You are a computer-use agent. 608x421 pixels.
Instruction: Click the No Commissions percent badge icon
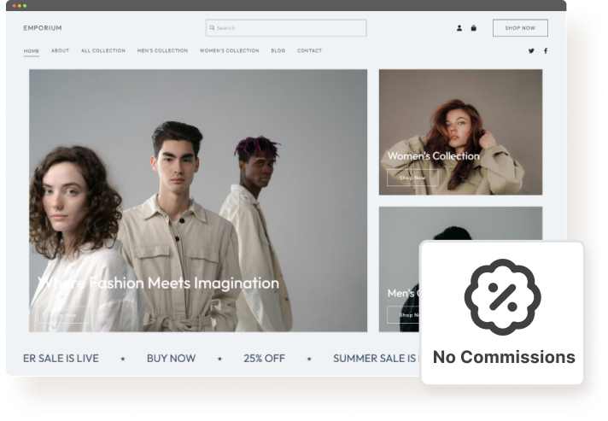[502, 298]
